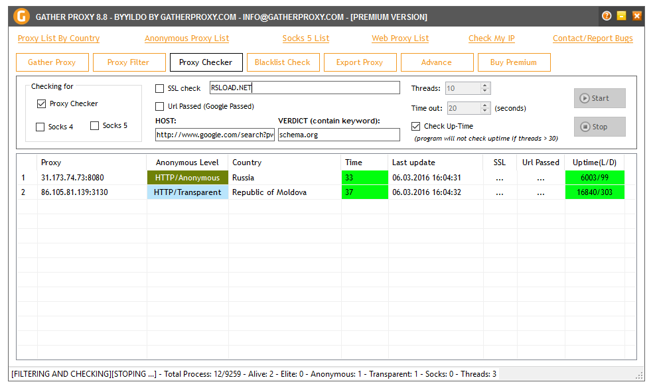Sort by the SSL column header
Image resolution: width=655 pixels, height=392 pixels.
500,163
